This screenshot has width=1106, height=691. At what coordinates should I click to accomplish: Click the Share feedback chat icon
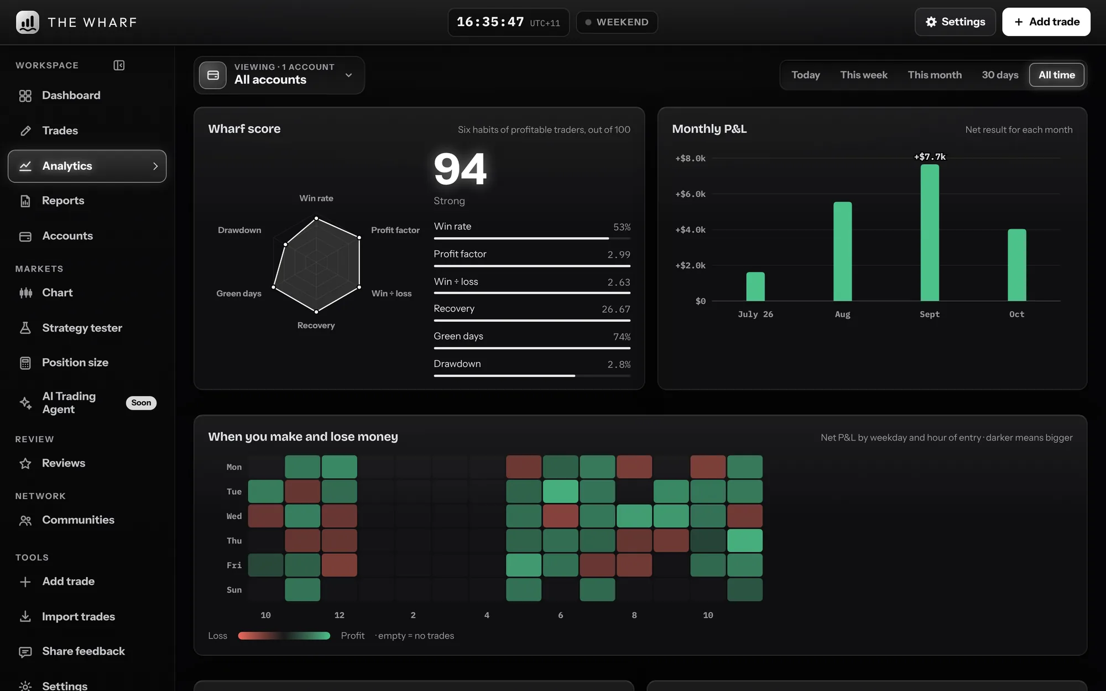click(x=25, y=652)
